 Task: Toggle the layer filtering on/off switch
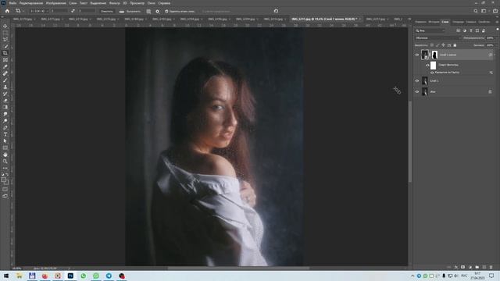pyautogui.click(x=498, y=30)
